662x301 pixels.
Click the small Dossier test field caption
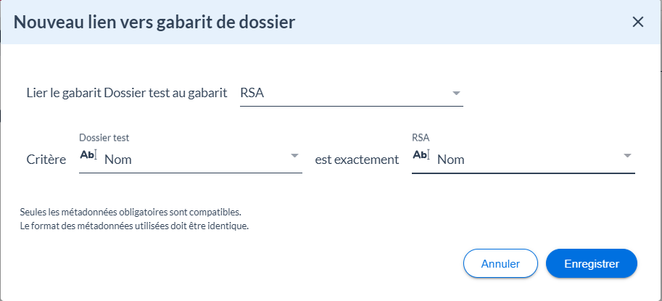point(104,137)
